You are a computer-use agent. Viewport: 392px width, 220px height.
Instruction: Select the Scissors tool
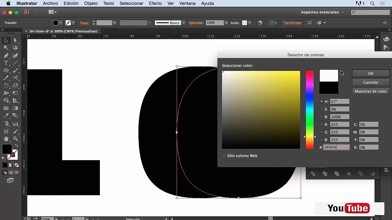point(16,78)
